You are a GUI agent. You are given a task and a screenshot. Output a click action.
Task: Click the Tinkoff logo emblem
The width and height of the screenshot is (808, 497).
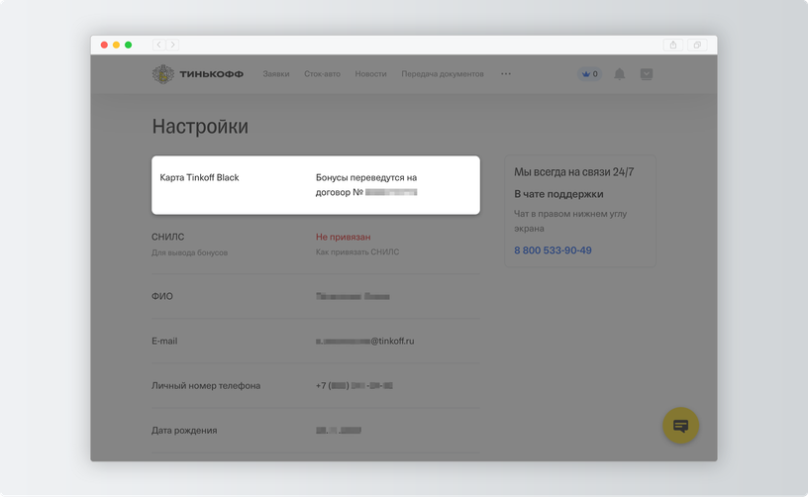(x=163, y=74)
